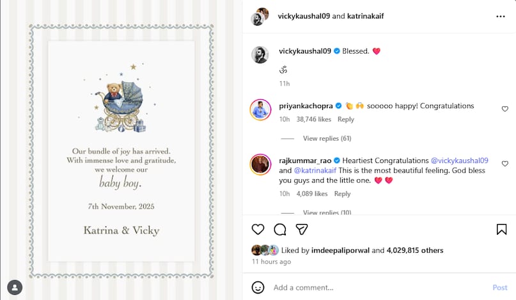
Task: Click the user tags icon on photo
Action: pos(14,287)
